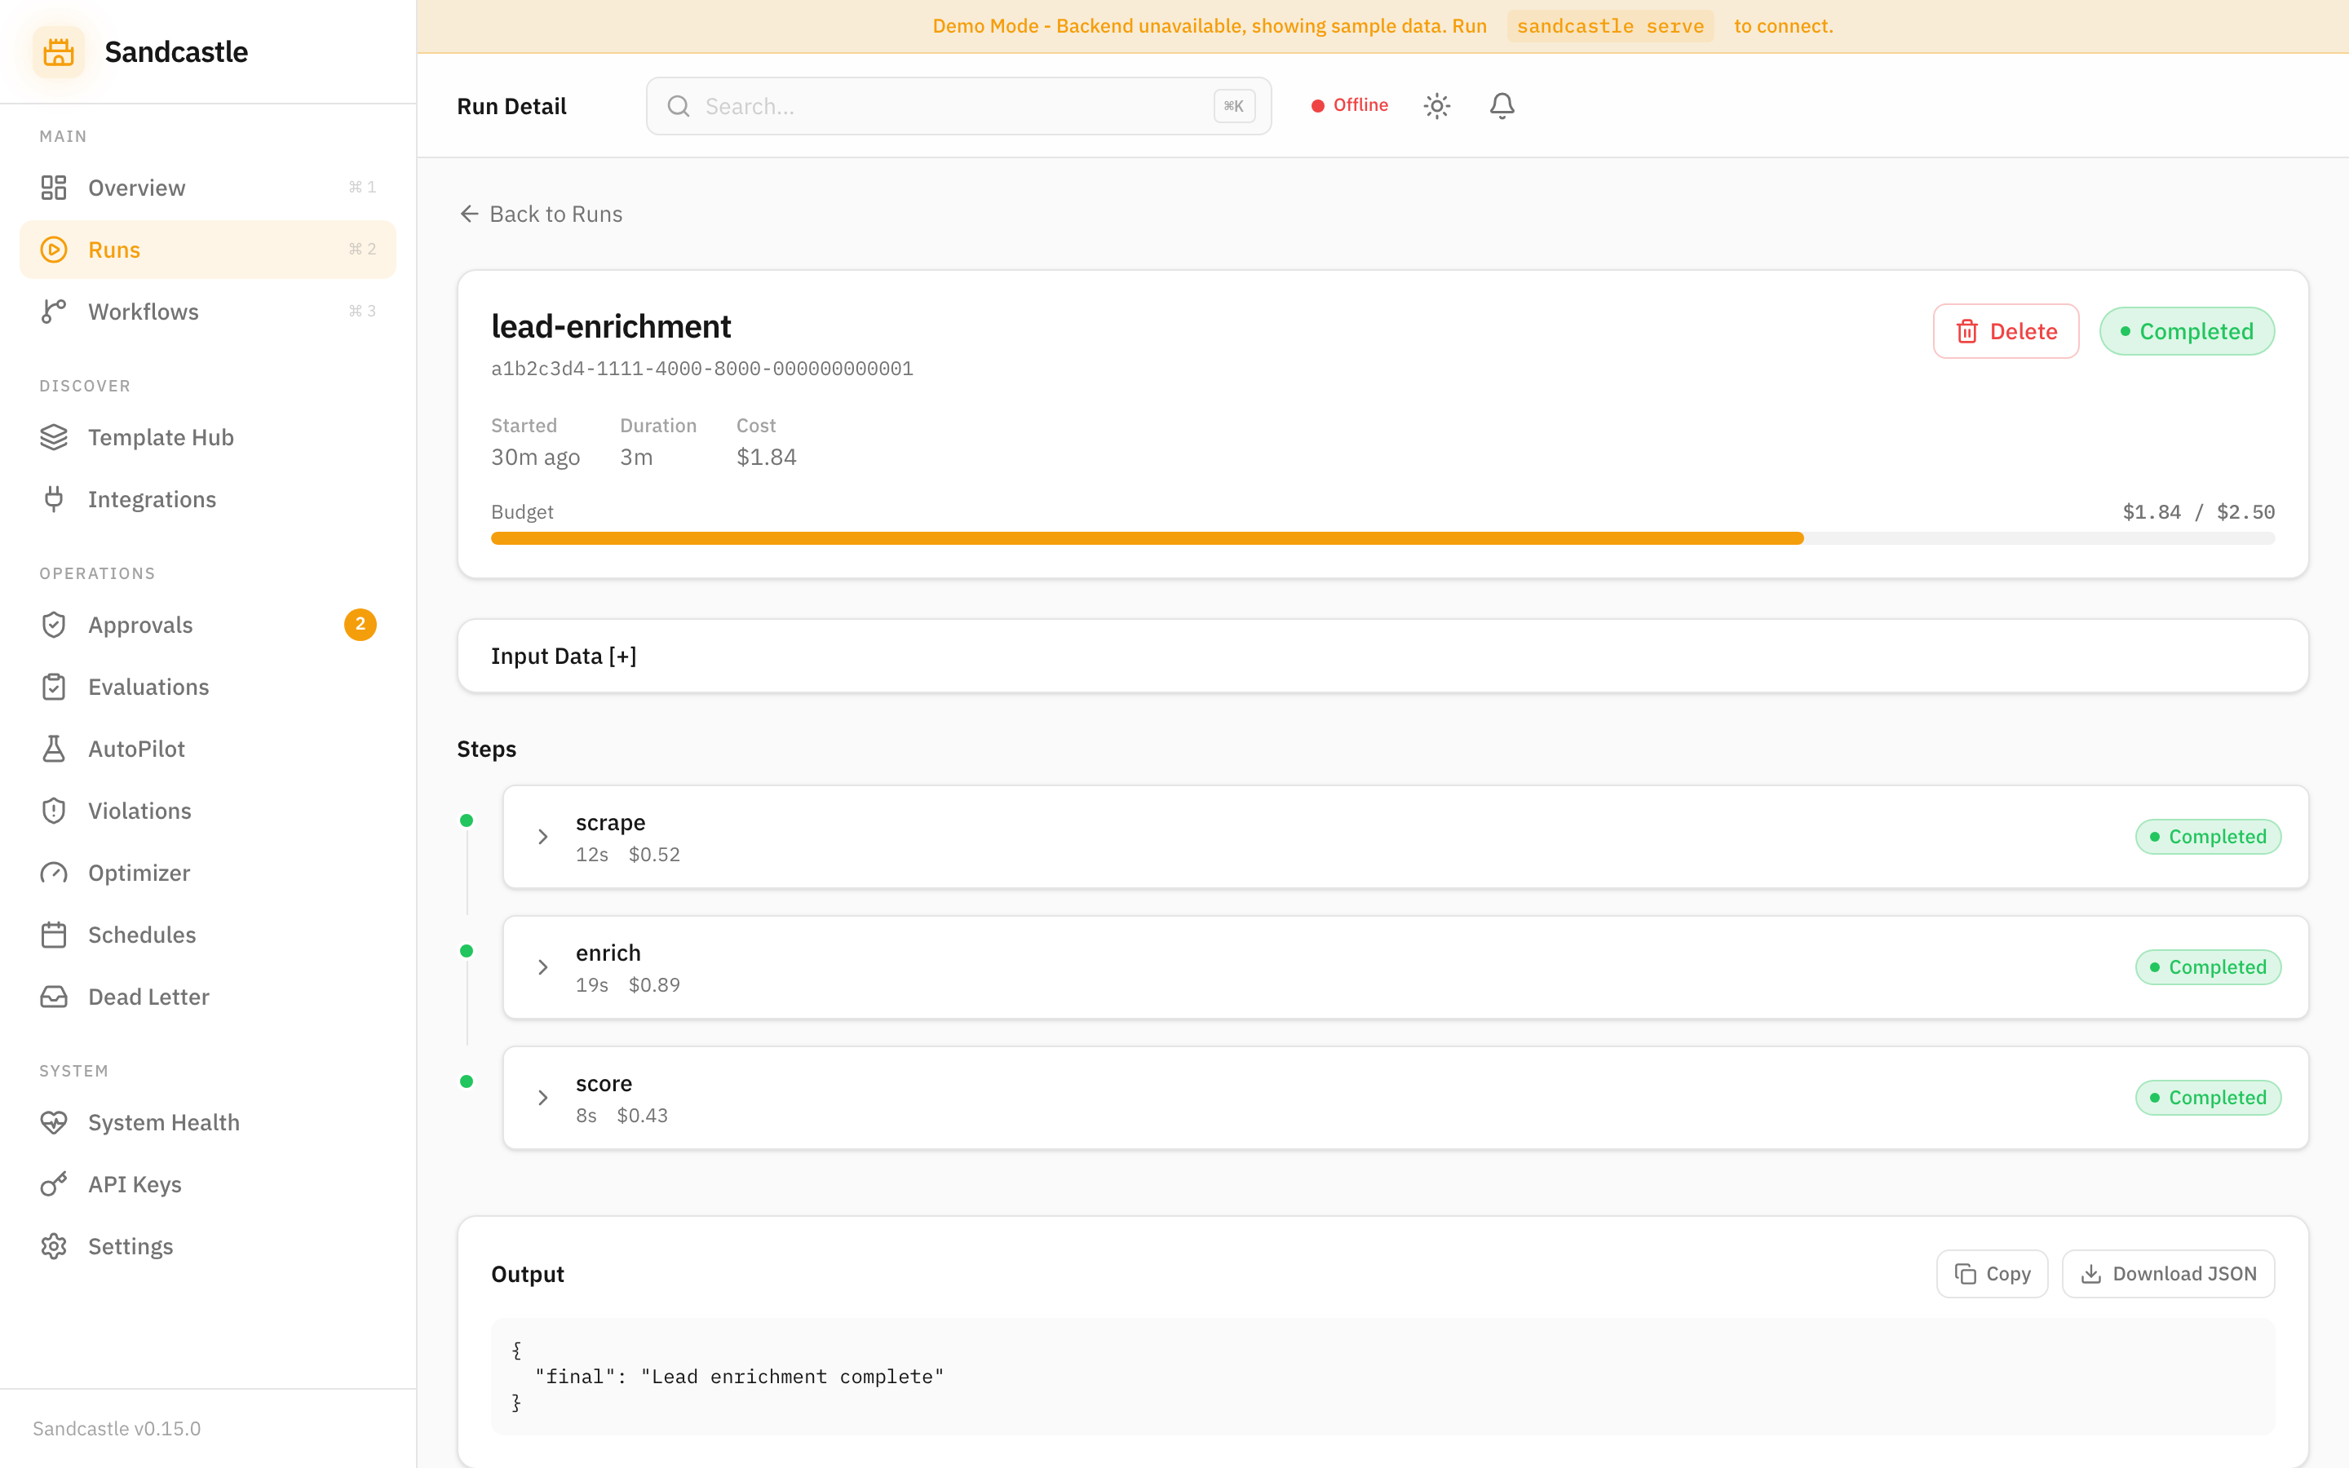Go to Workflows in sidebar
This screenshot has width=2349, height=1468.
[x=143, y=312]
